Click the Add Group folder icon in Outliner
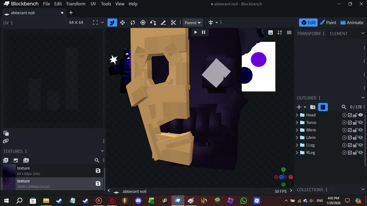 coord(313,107)
